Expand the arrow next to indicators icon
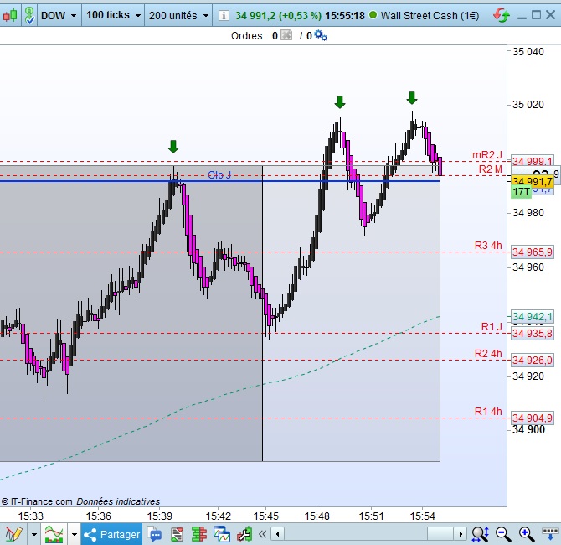This screenshot has height=545, width=561. (x=74, y=534)
